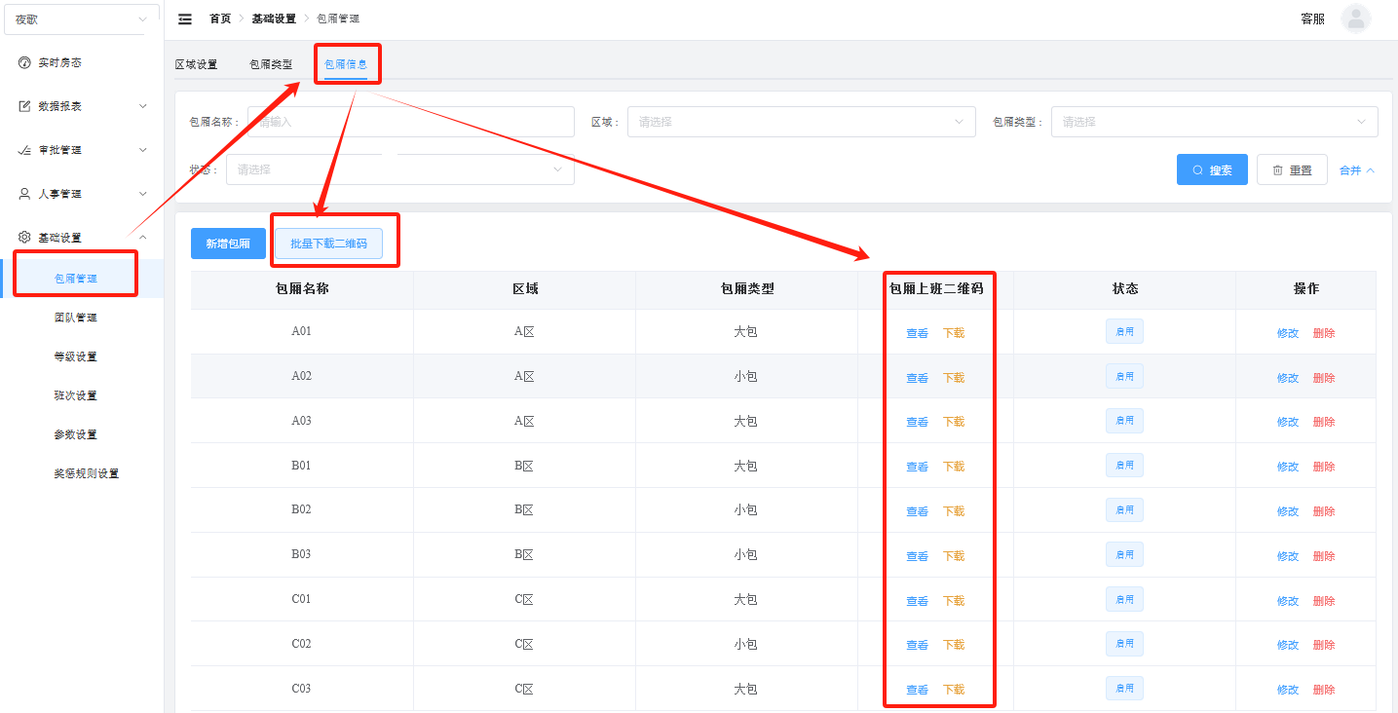Click 删除 for room C03
This screenshot has height=713, width=1398.
[1324, 690]
